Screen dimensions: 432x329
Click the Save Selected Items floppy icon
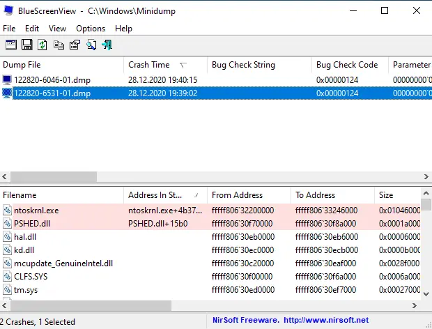27,45
